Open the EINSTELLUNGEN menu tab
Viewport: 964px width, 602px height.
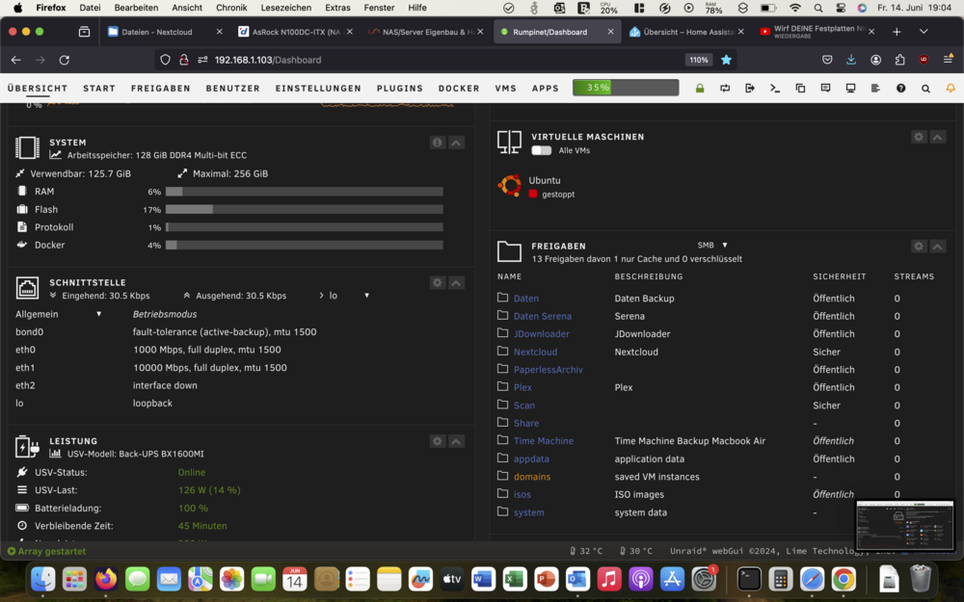(318, 89)
